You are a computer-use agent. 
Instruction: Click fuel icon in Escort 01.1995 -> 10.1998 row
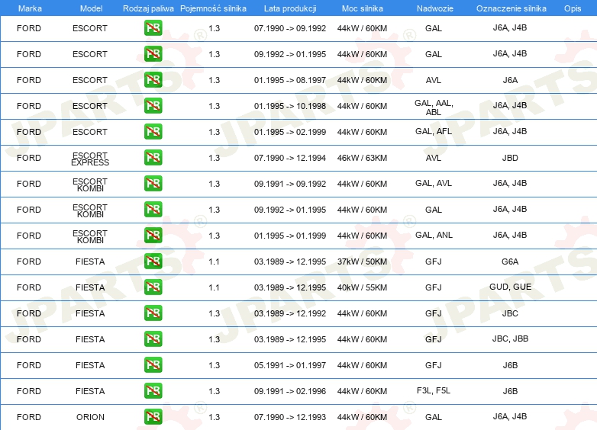pyautogui.click(x=153, y=106)
